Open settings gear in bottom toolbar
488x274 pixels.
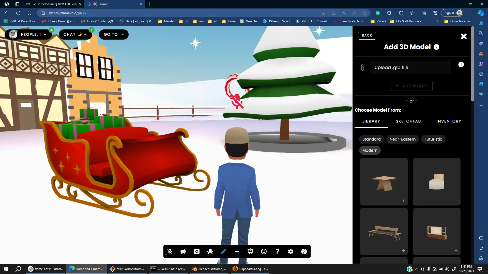tap(291, 251)
